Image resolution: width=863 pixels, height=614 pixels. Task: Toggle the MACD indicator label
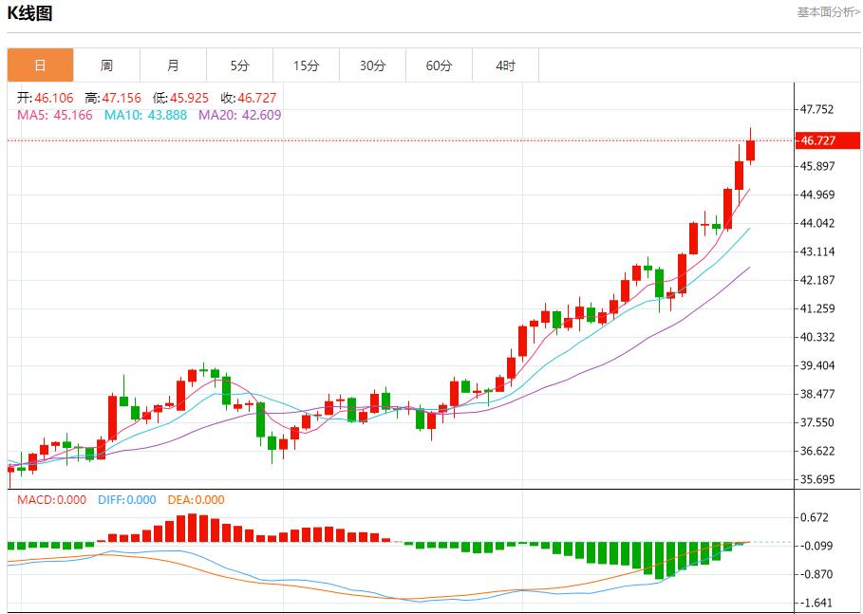(x=54, y=498)
